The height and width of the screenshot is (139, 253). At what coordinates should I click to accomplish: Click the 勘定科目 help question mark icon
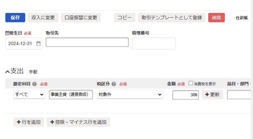tap(34, 84)
